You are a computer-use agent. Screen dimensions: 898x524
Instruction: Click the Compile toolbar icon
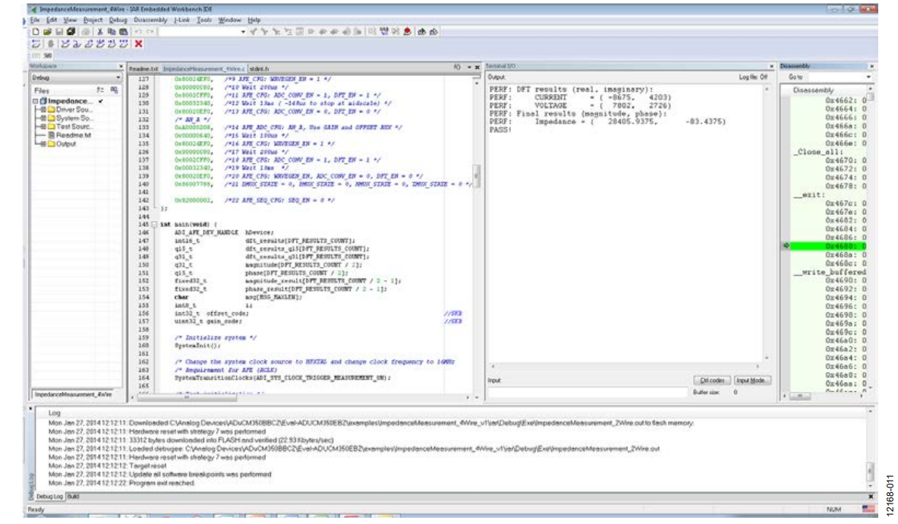click(x=372, y=32)
